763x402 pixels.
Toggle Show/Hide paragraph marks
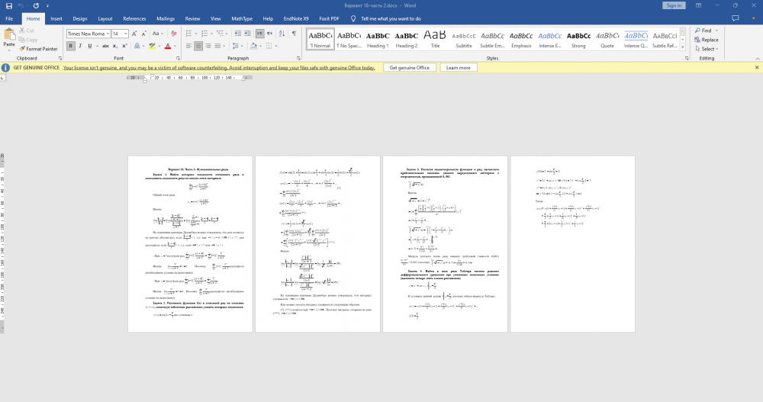click(x=294, y=34)
